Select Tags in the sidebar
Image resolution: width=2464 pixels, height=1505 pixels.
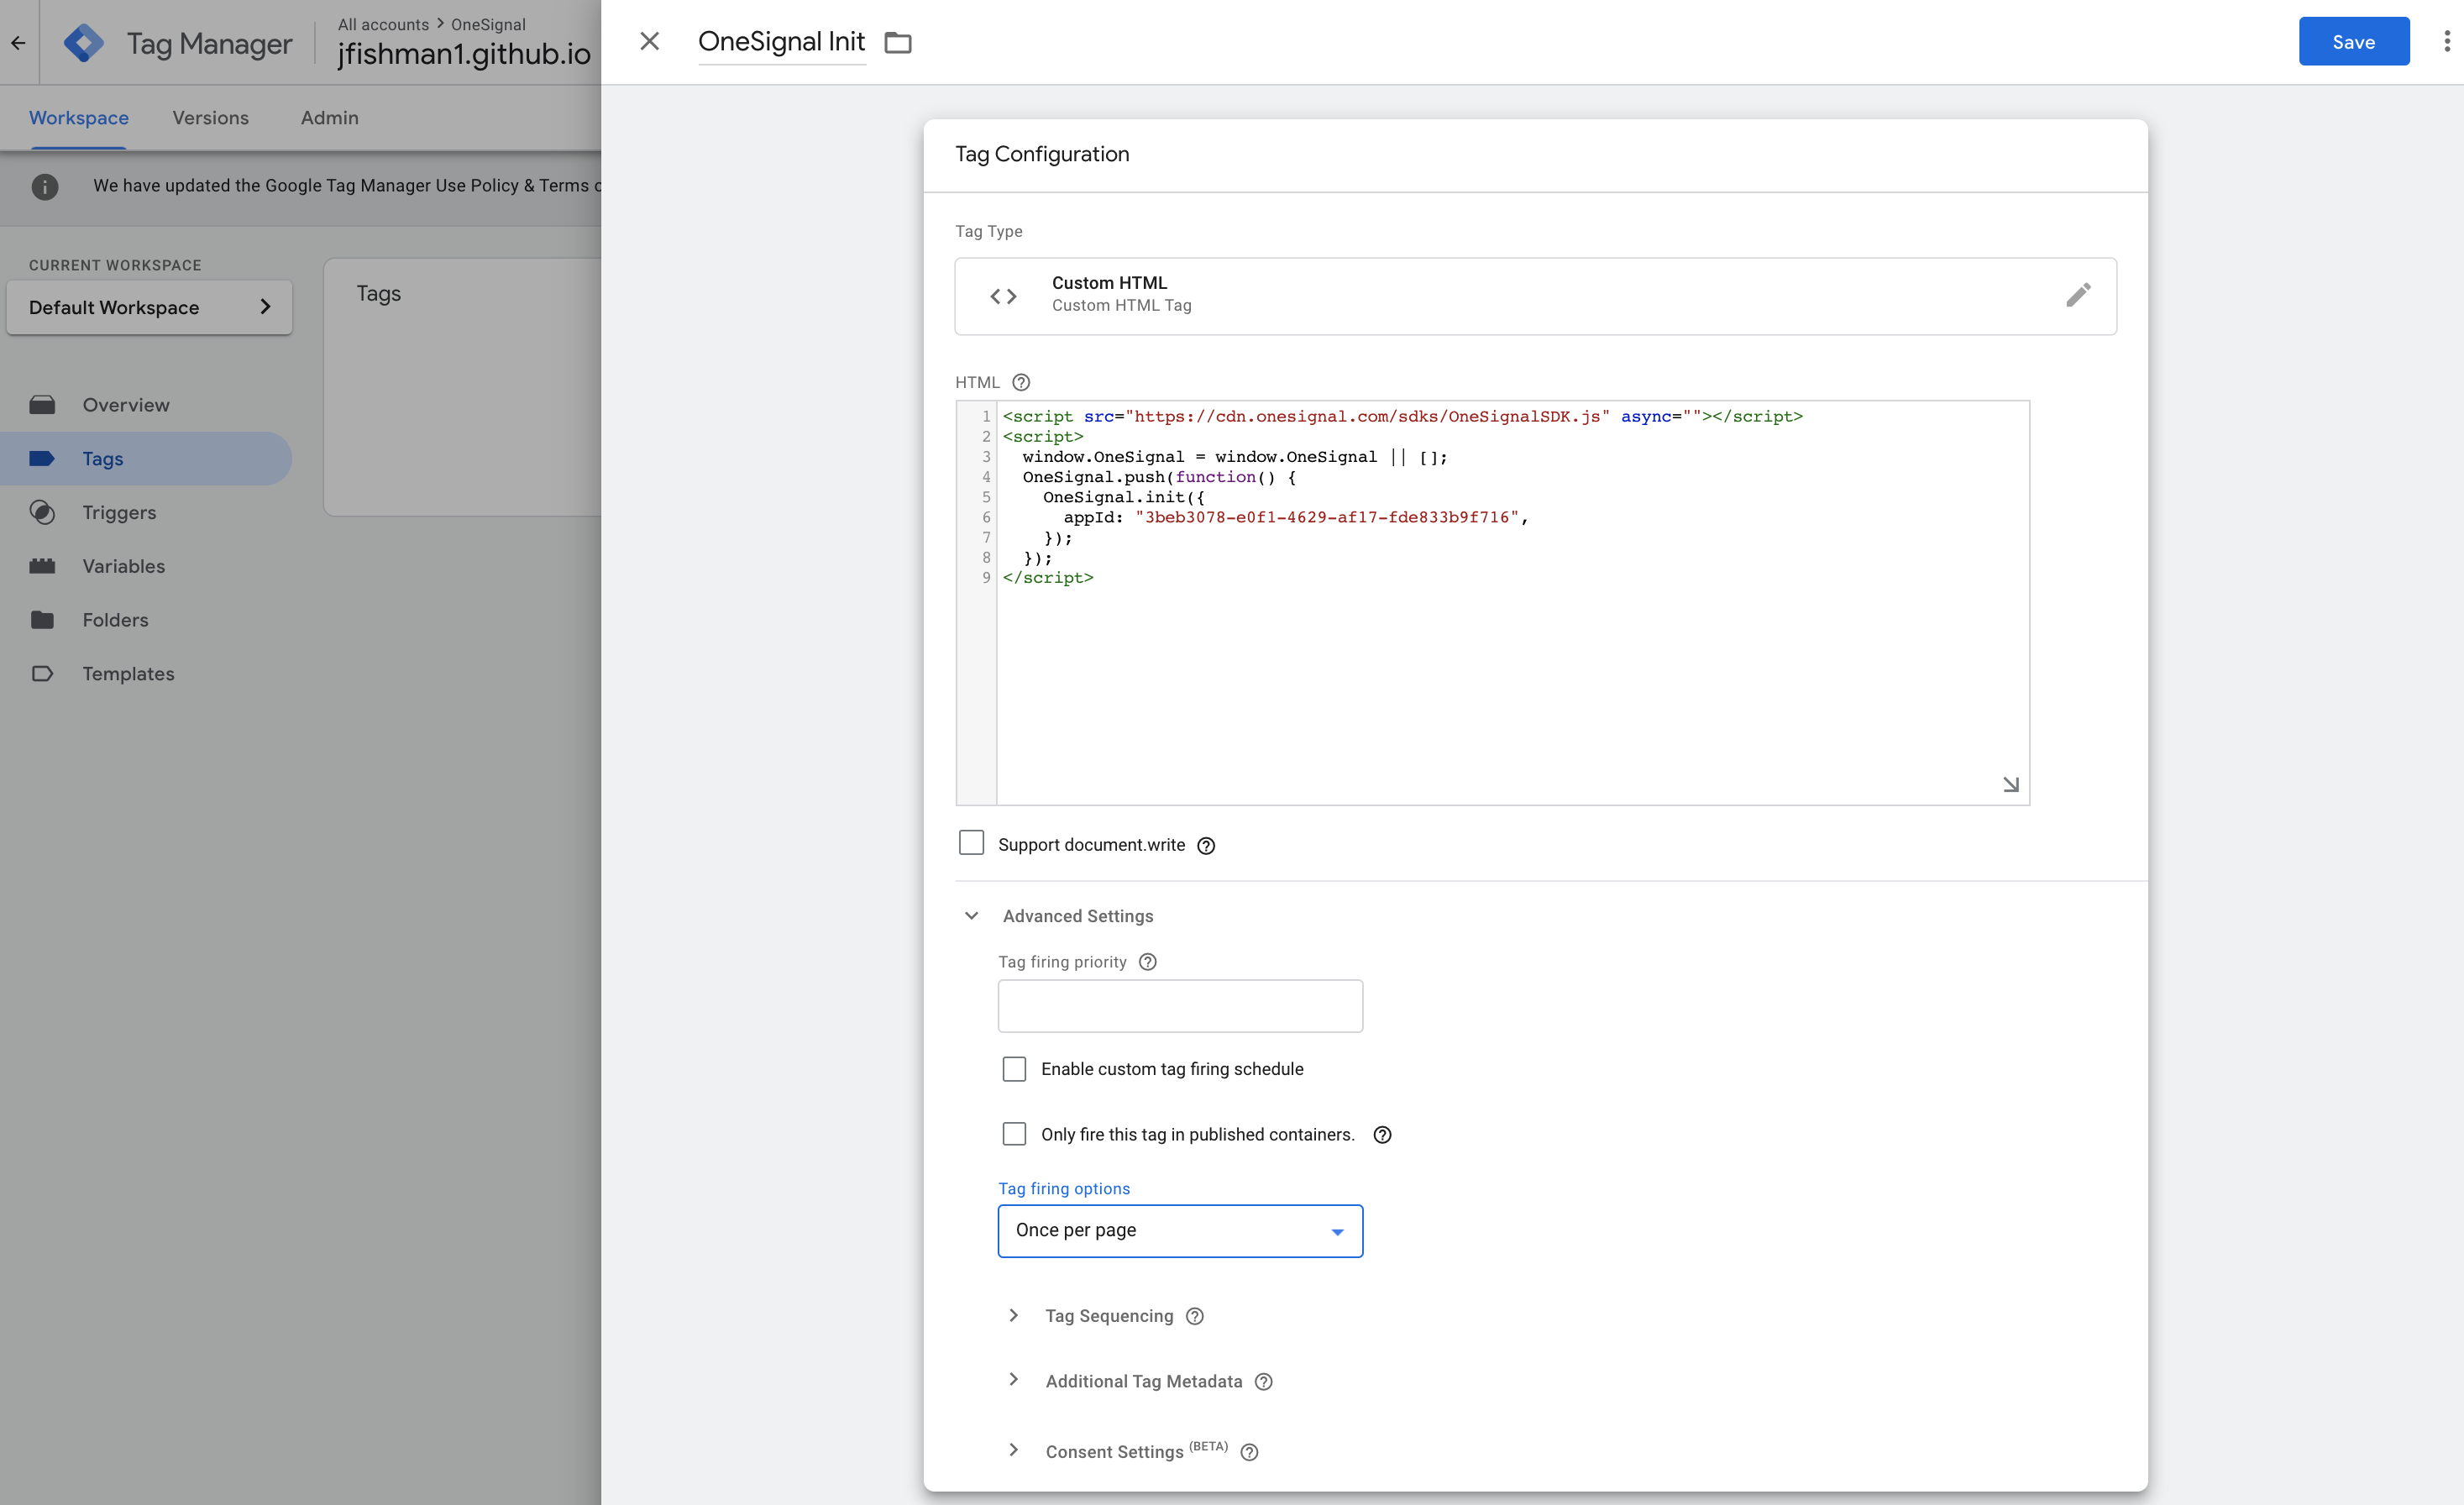click(146, 459)
